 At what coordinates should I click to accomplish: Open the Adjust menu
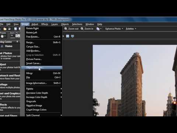[x=35, y=24]
